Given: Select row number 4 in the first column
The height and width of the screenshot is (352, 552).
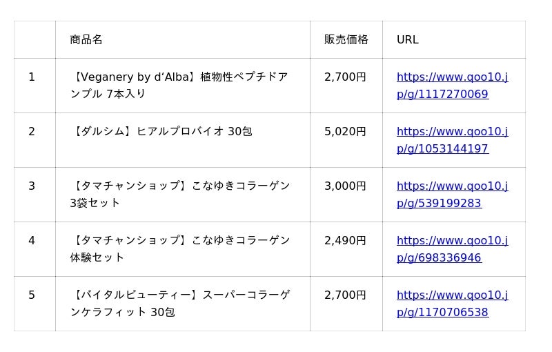Looking at the screenshot, I should [32, 240].
